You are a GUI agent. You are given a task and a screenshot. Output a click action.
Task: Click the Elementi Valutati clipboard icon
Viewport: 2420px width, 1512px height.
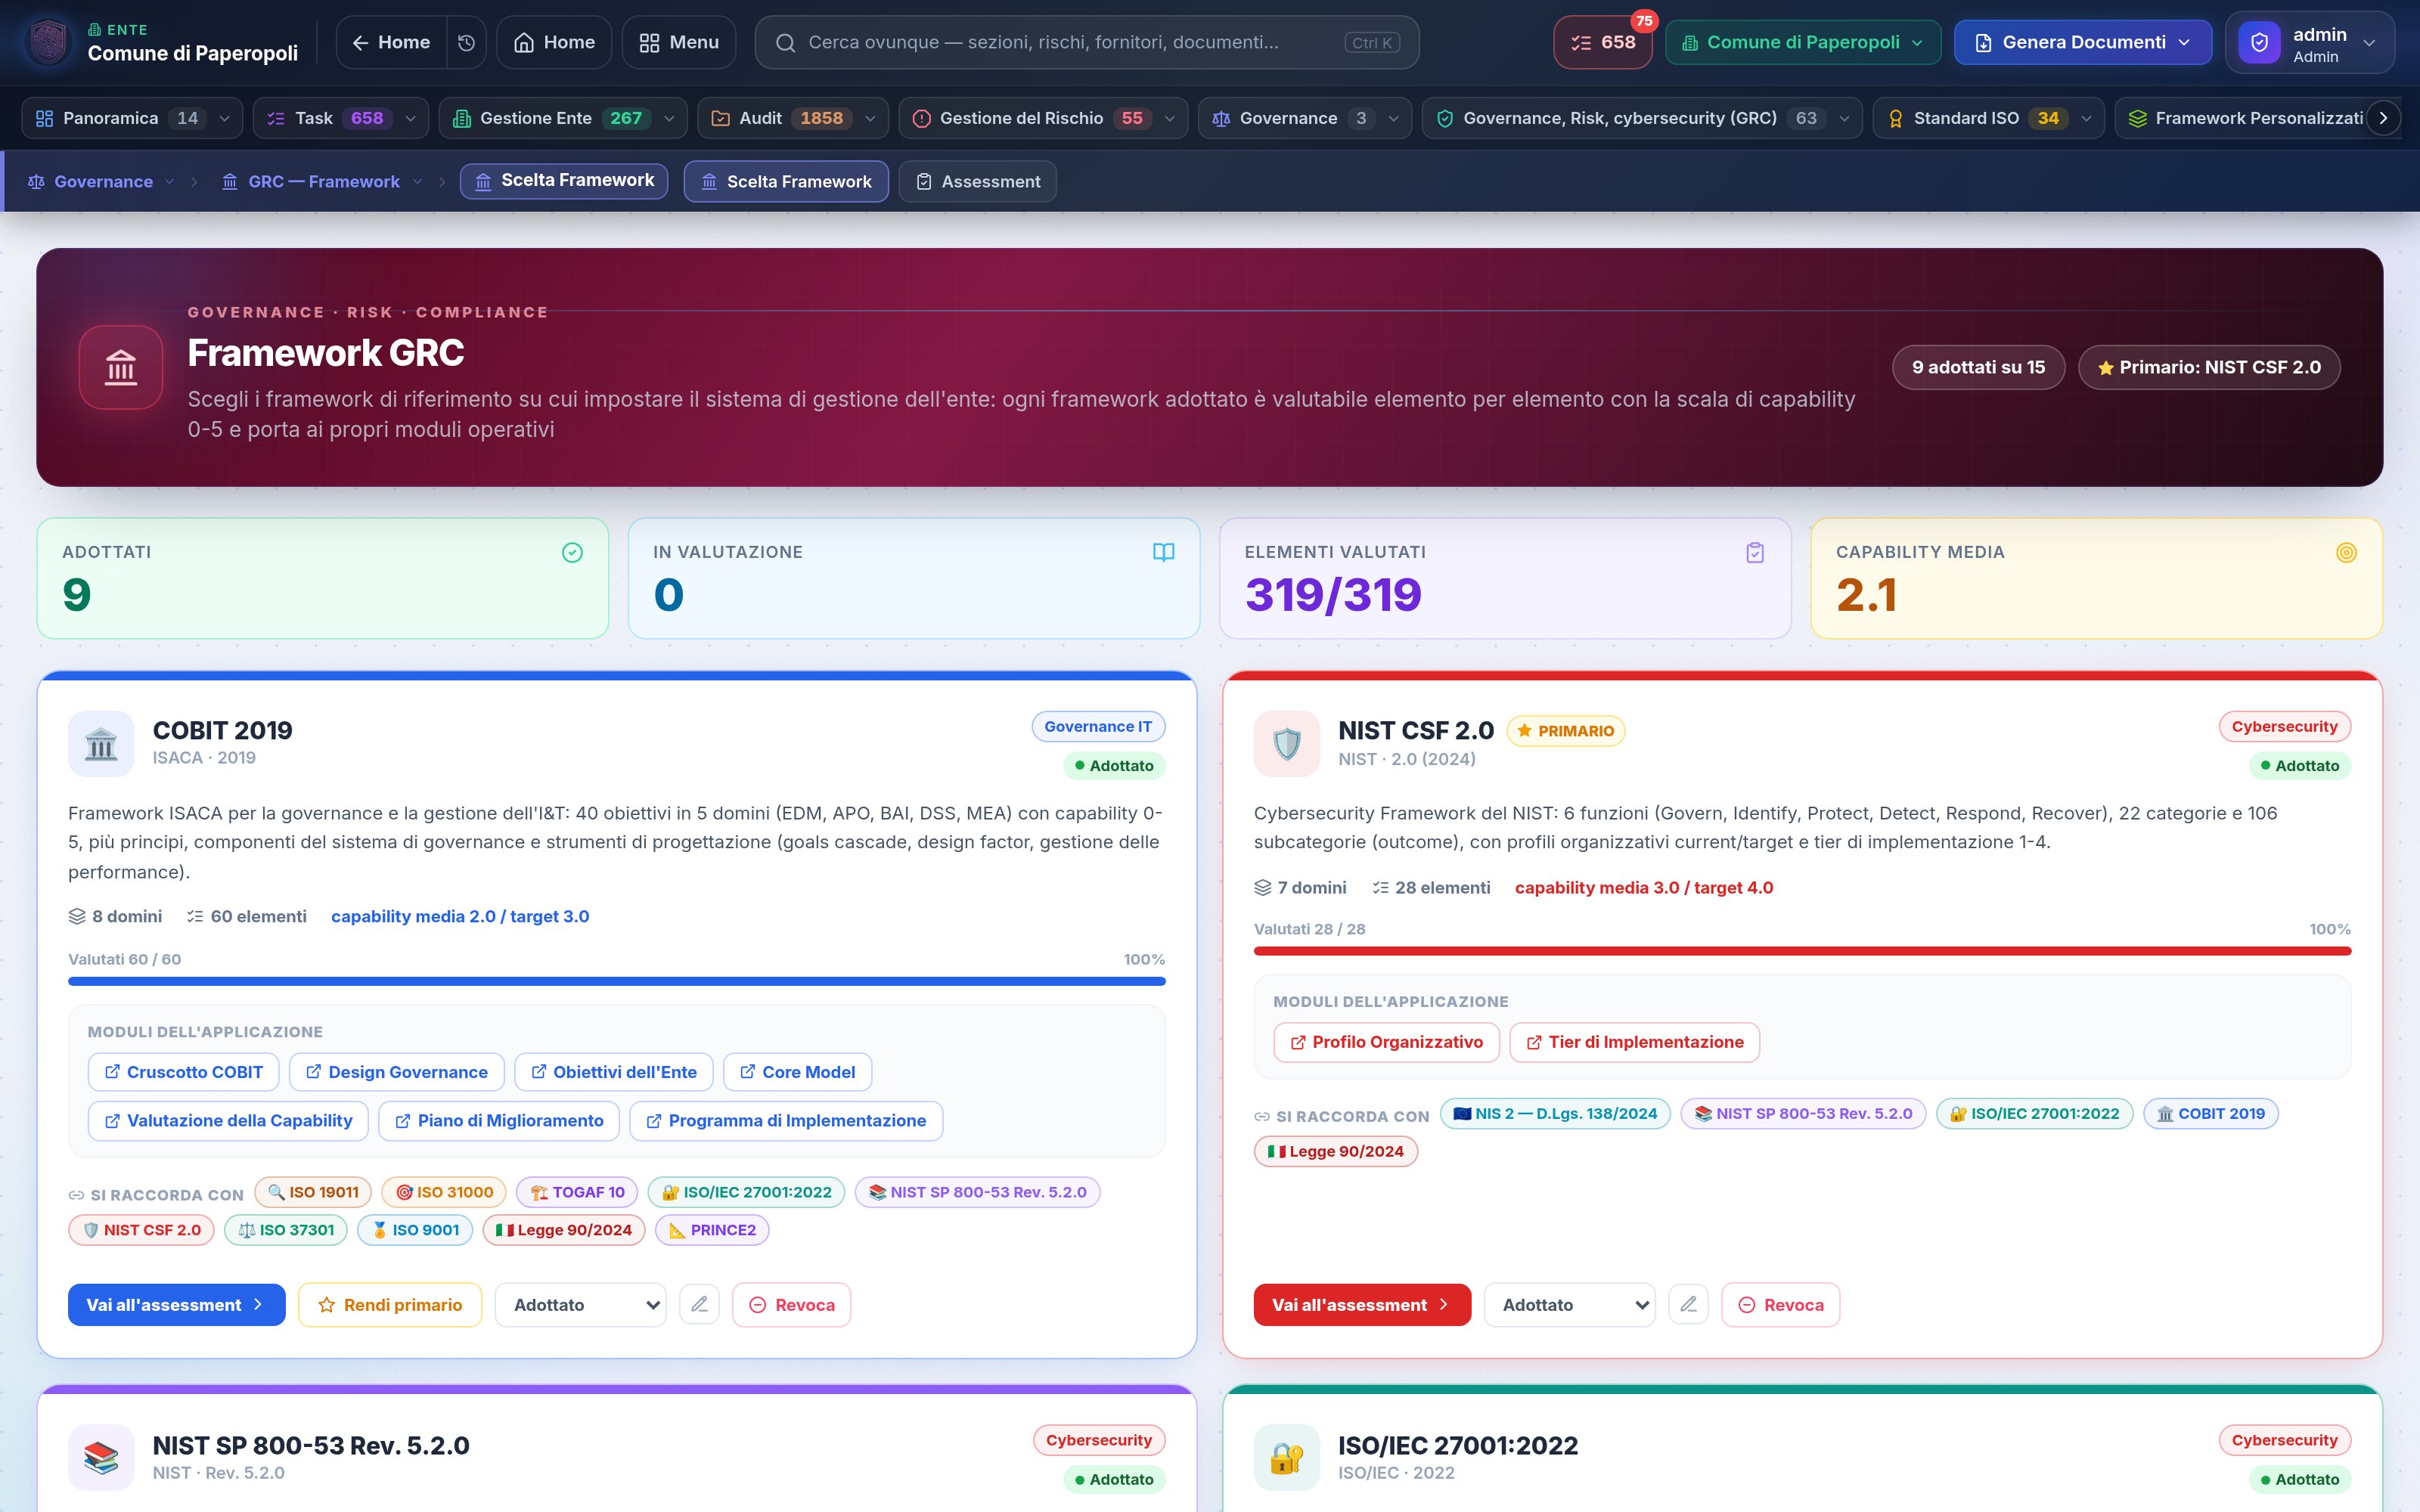tap(1755, 552)
